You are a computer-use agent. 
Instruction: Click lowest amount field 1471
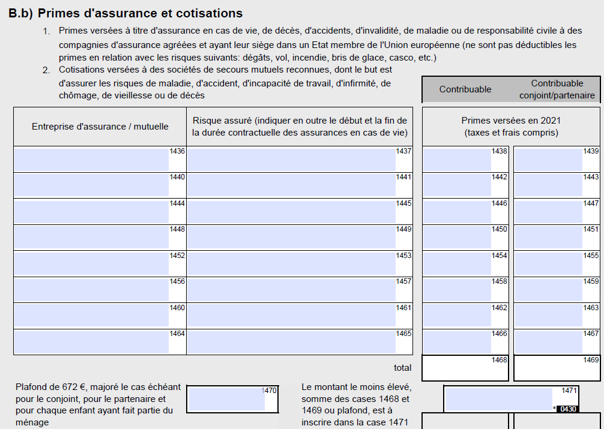tap(499, 399)
